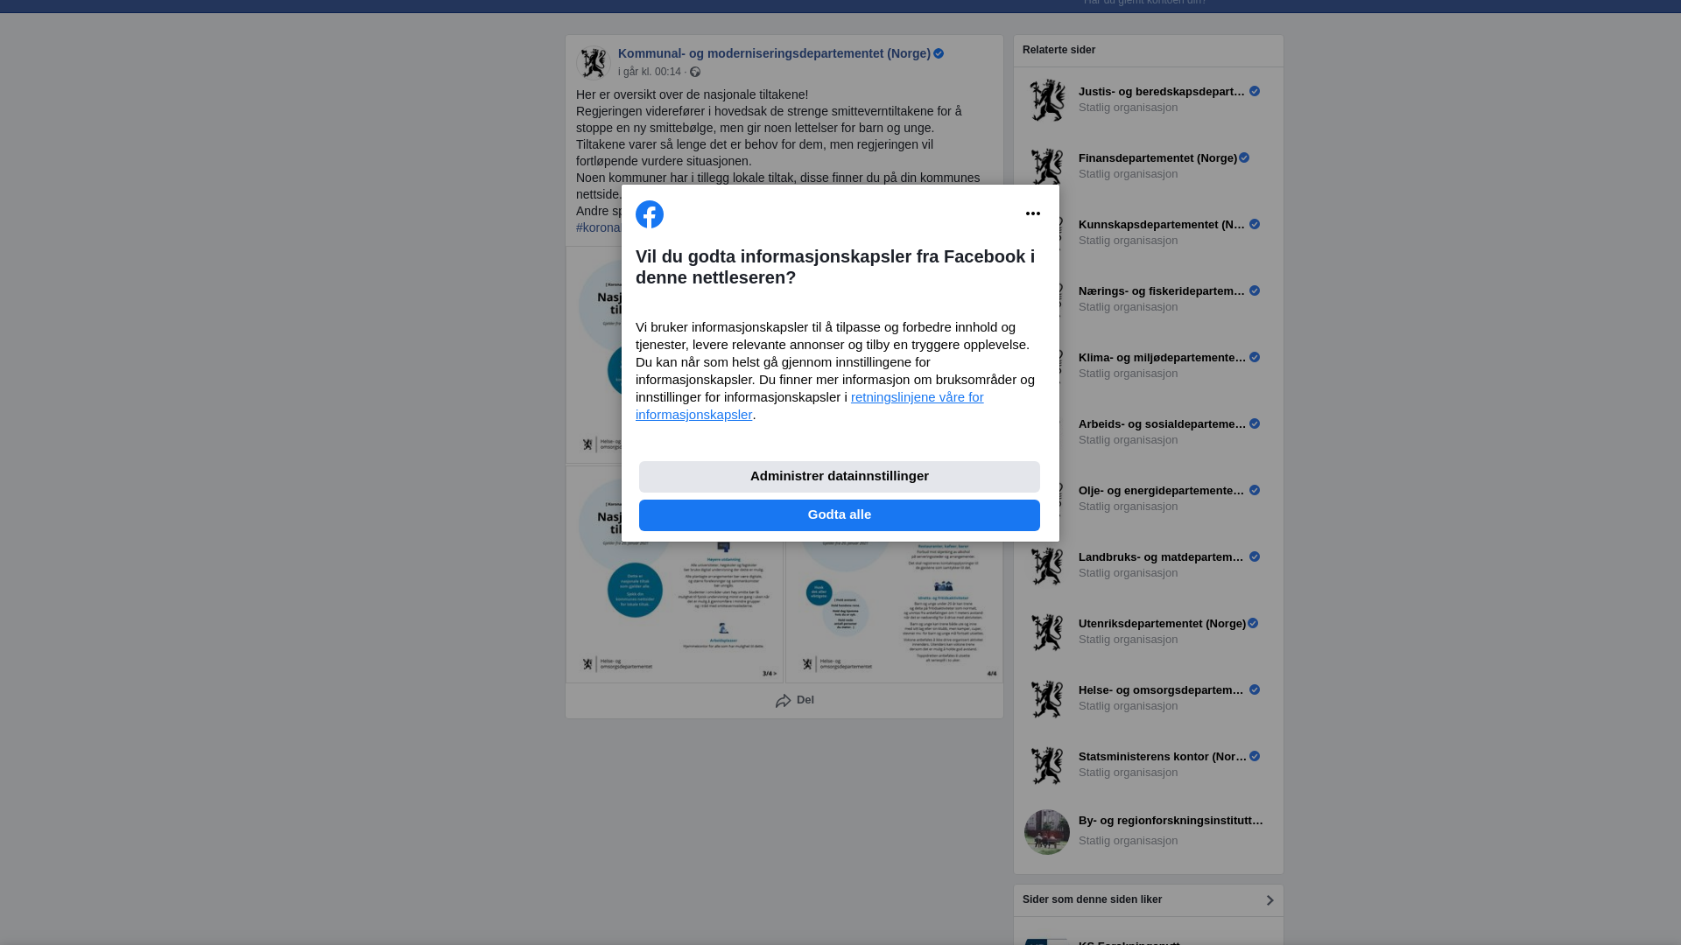Open Landbruks- og matdepartementet page
Image resolution: width=1681 pixels, height=945 pixels.
click(x=1162, y=557)
